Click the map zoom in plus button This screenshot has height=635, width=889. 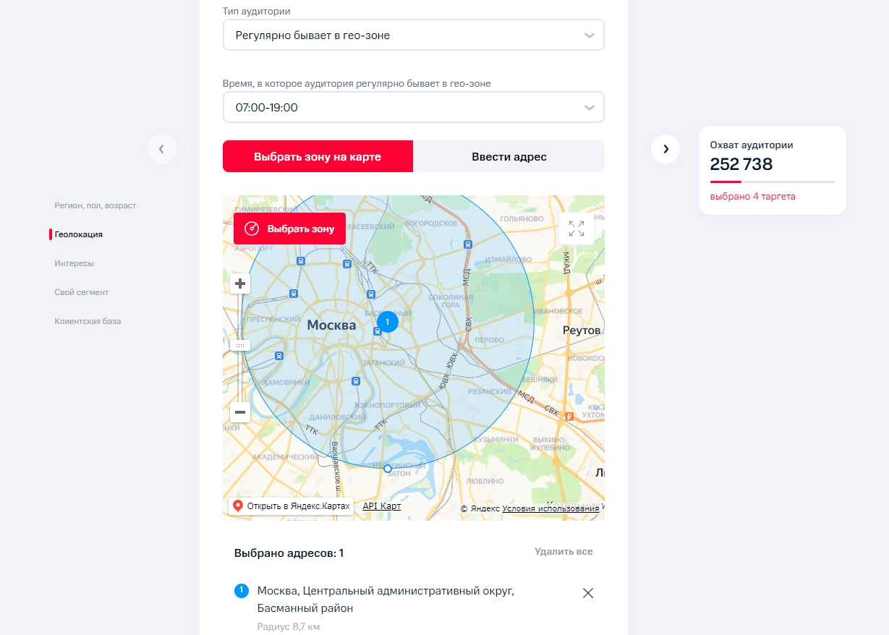240,284
